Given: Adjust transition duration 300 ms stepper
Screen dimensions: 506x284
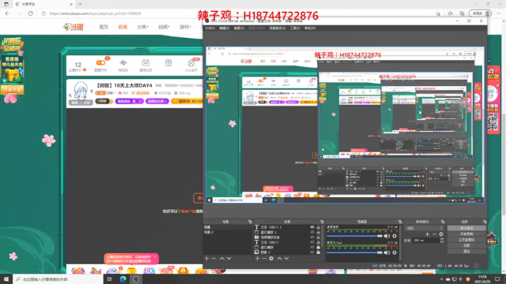Looking at the screenshot, I should (x=442, y=241).
